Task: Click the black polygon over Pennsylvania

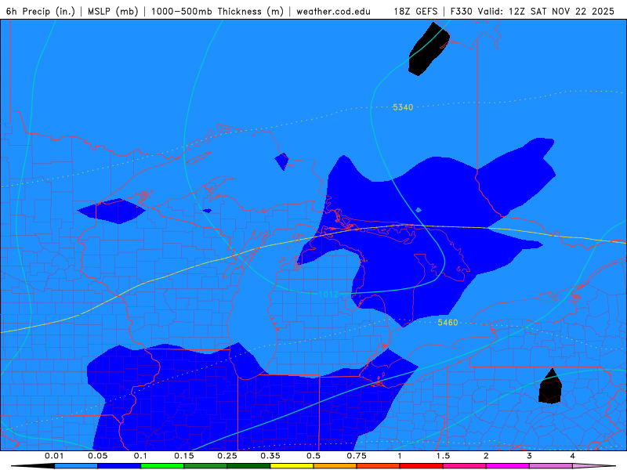Action: pyautogui.click(x=550, y=388)
